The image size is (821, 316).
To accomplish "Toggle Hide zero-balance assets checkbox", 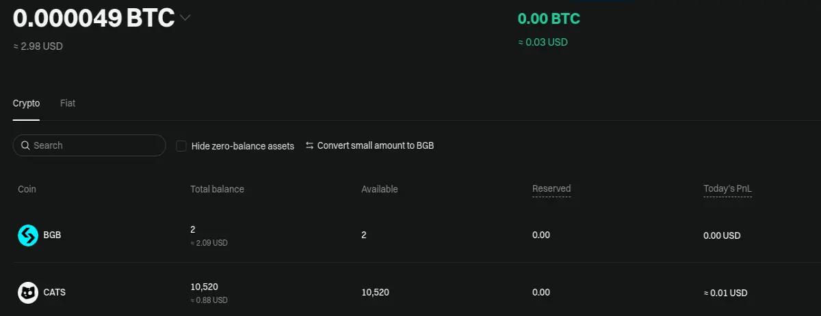I will coord(181,145).
